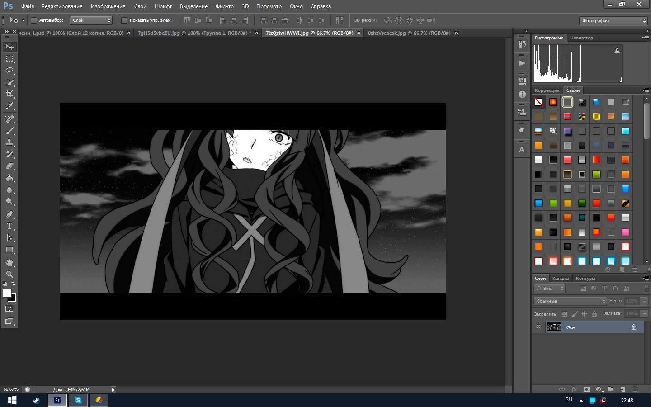
Task: Expand the Непр. opacity dropdown arrow
Action: 645,301
